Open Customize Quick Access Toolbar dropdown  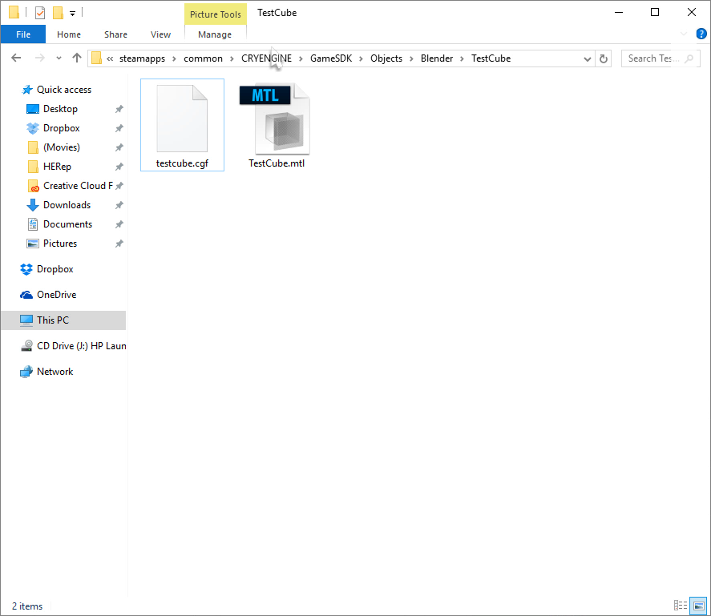tap(73, 13)
